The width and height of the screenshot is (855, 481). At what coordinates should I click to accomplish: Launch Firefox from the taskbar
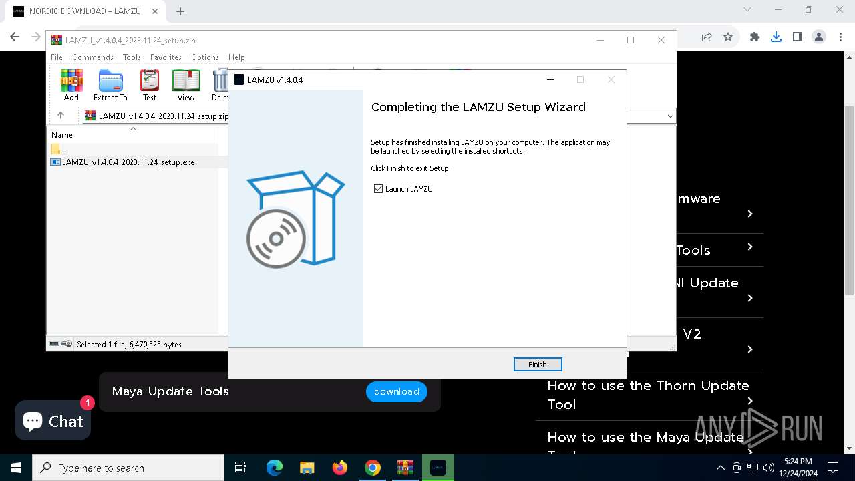(x=340, y=468)
